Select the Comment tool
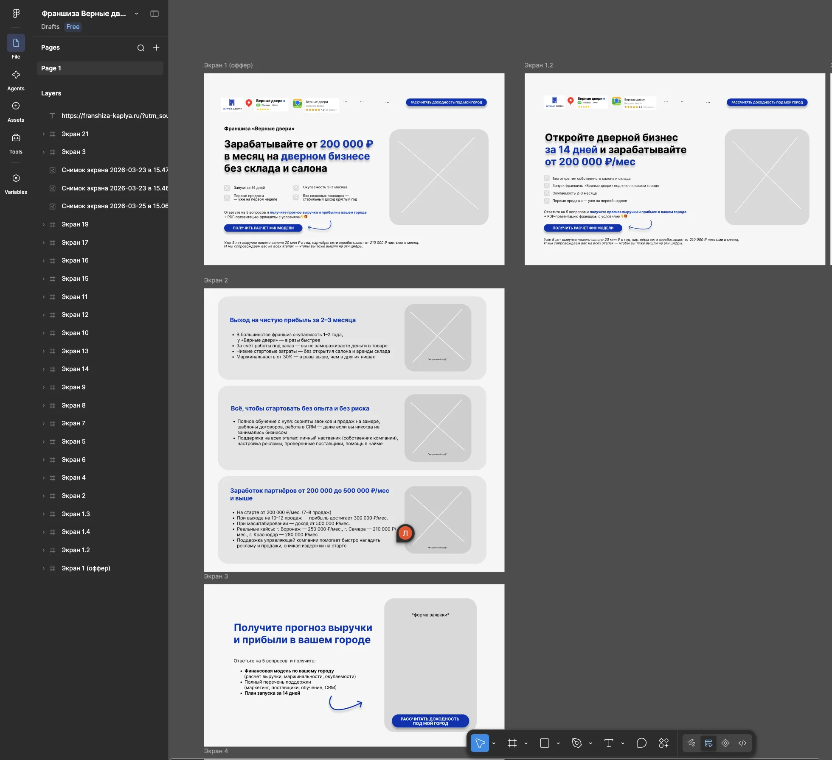The image size is (832, 760). [x=641, y=743]
